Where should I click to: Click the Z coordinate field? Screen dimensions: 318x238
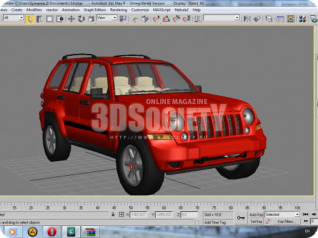[190, 215]
